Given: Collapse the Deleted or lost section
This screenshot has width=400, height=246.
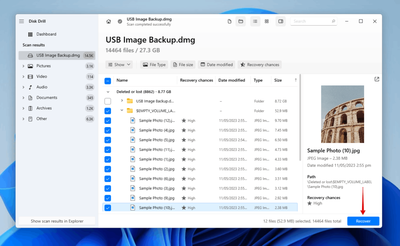Looking at the screenshot, I should 108,91.
